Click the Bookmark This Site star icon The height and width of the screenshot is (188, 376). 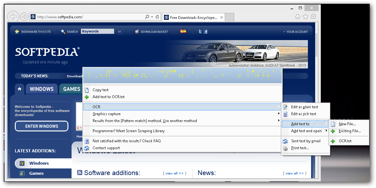17,32
